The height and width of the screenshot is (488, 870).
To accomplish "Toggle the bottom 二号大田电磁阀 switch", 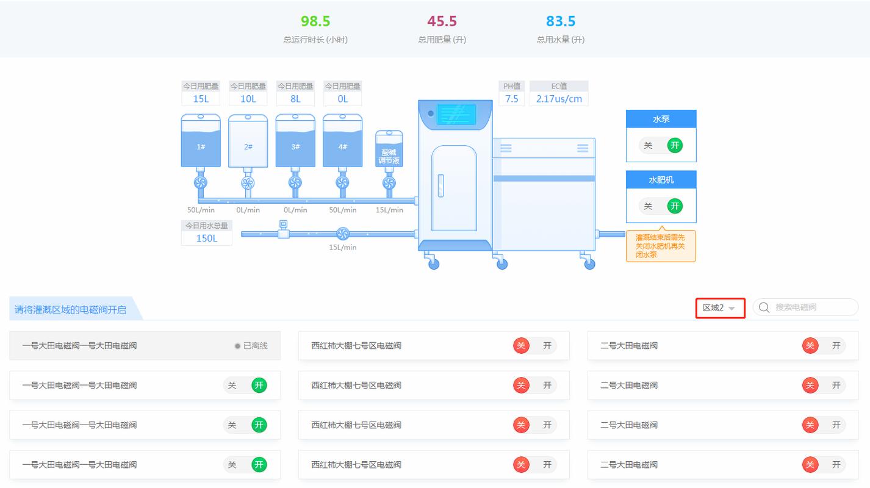I will [824, 464].
